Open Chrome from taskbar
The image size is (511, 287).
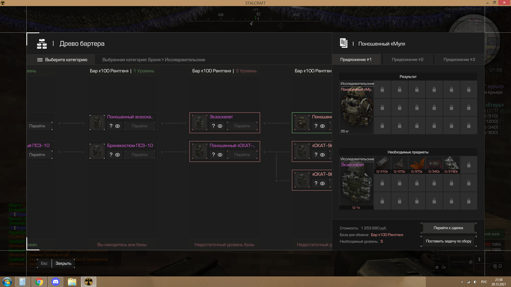39,282
